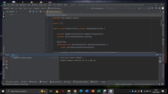Image resolution: width=168 pixels, height=94 pixels.
Task: Open the App Inspection tool window
Action: click(x=56, y=82)
